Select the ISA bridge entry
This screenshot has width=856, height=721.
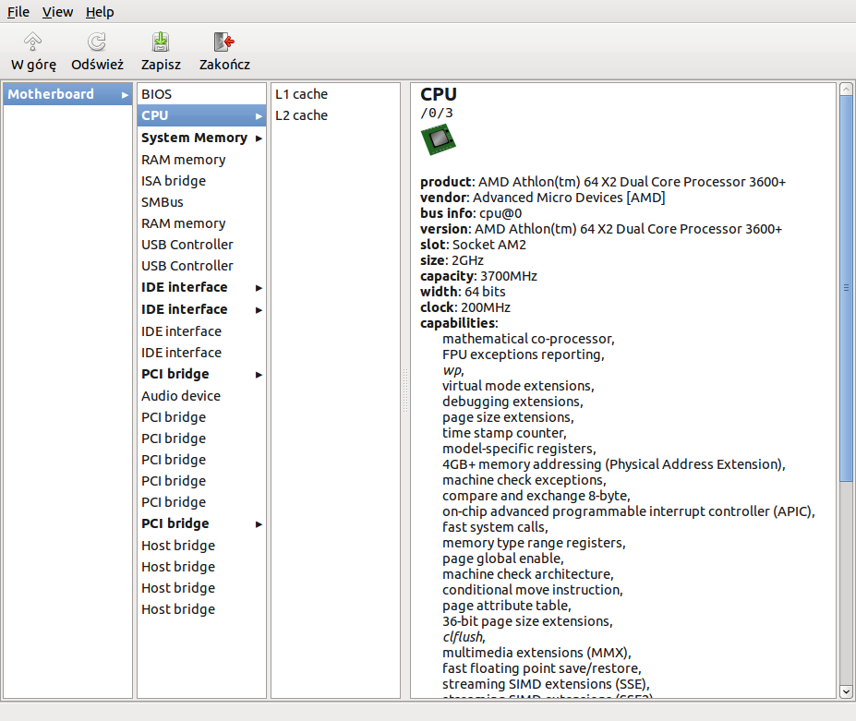(x=201, y=181)
